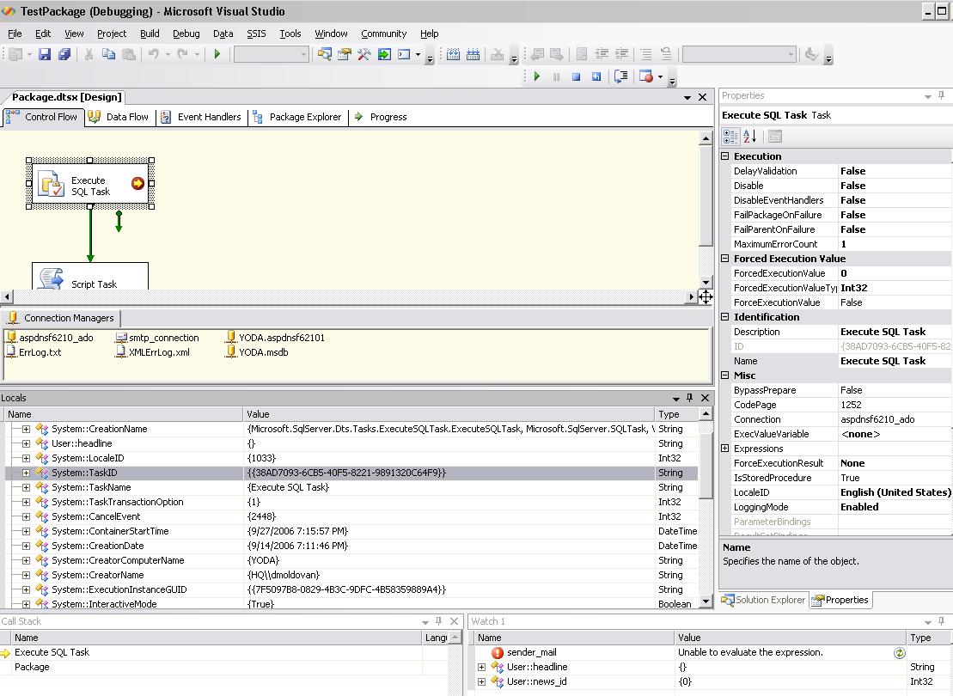The image size is (953, 696).
Task: Sort properties alphabetically with the A-Z icon
Action: tap(749, 137)
